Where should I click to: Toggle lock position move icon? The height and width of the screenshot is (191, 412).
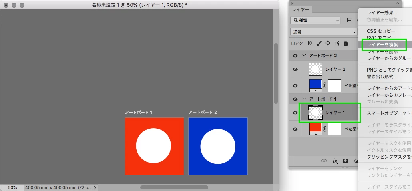click(328, 43)
